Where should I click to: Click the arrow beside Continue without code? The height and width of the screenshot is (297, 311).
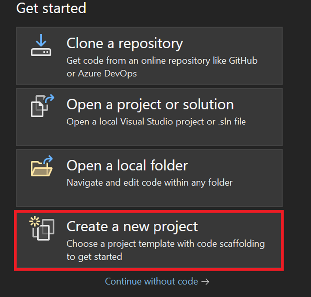pos(205,282)
